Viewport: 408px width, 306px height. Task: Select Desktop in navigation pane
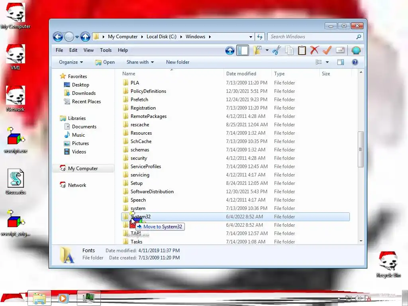tap(80, 85)
